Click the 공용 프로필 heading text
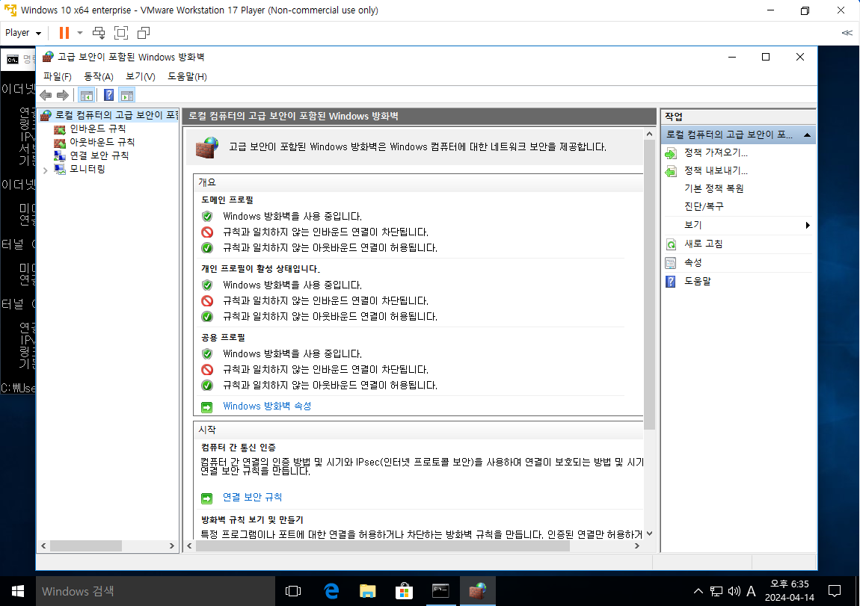 coord(224,338)
